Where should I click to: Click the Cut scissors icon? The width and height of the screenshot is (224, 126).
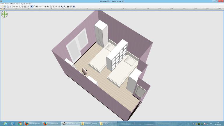click(20, 6)
